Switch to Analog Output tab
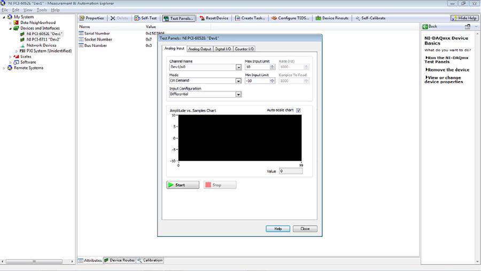 tap(199, 49)
